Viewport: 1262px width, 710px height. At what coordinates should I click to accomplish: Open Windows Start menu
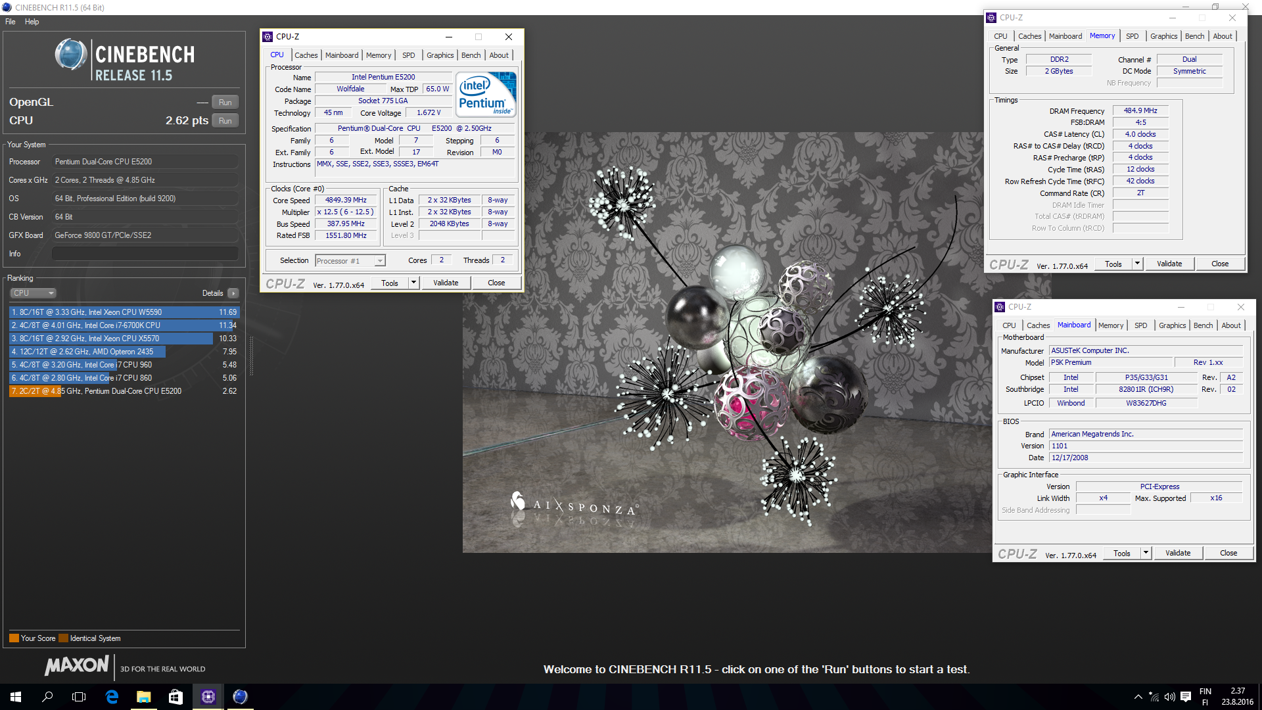(x=16, y=697)
